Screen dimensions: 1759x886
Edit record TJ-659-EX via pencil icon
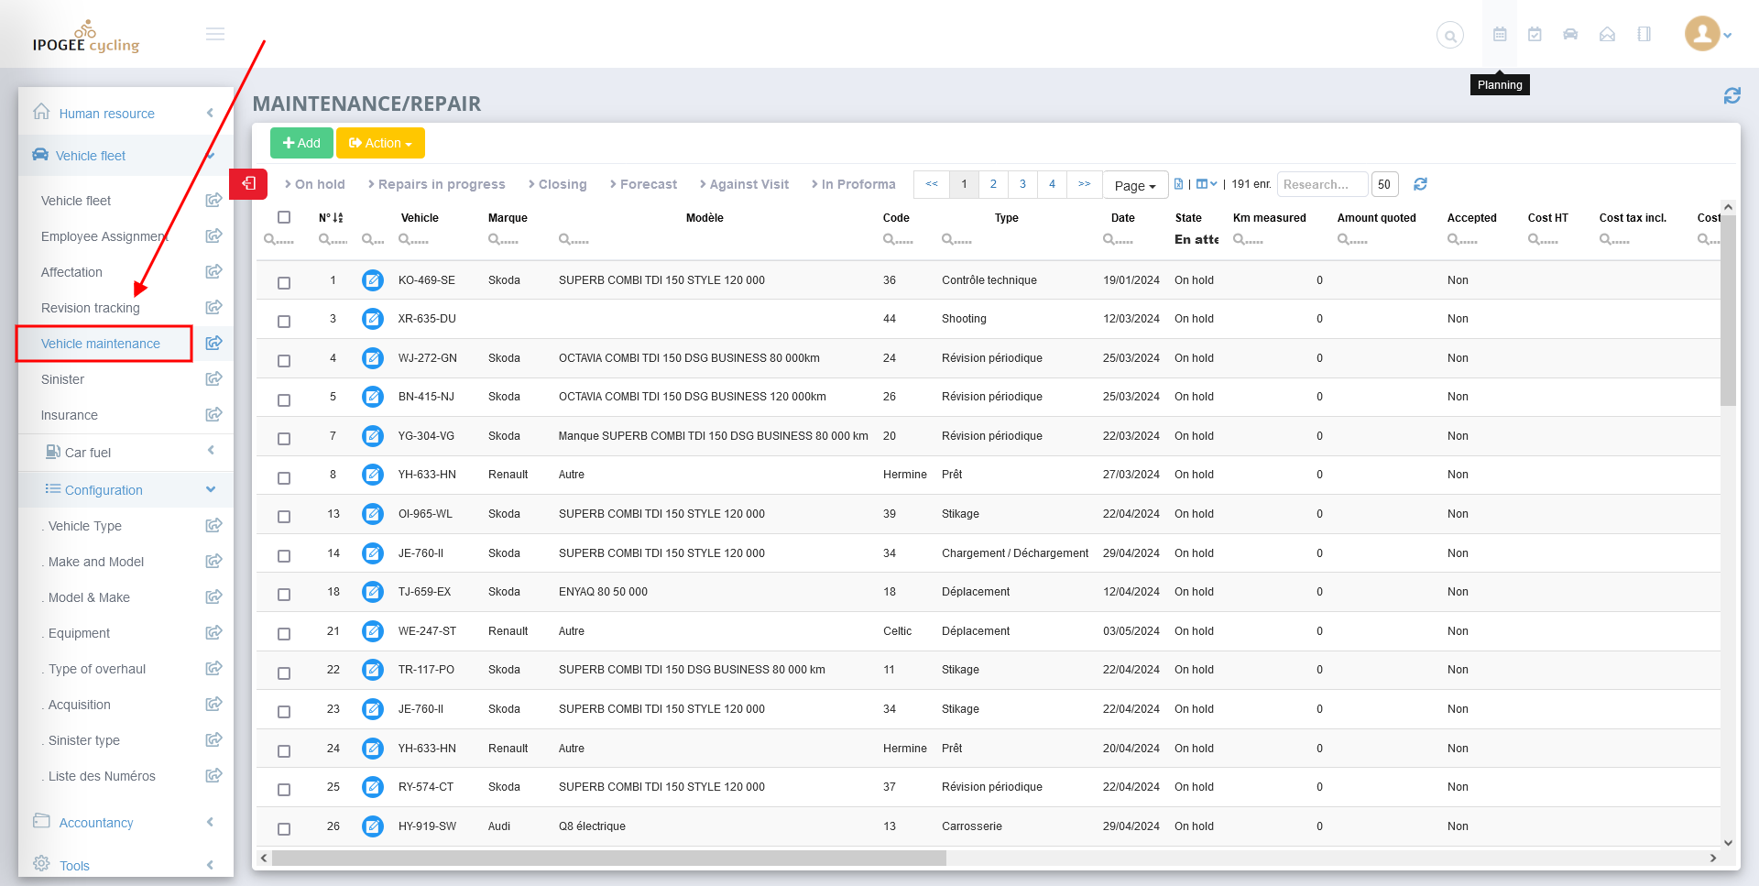(x=372, y=592)
